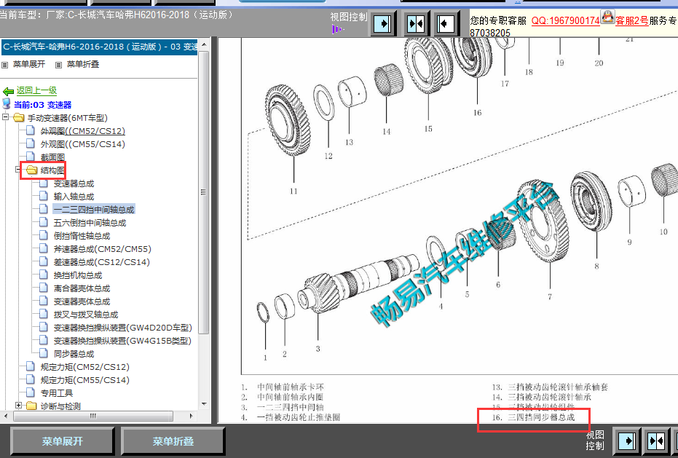Image resolution: width=678 pixels, height=458 pixels.
Task: Click the legend text 16. 三四挡同步器总成
Action: [x=534, y=417]
